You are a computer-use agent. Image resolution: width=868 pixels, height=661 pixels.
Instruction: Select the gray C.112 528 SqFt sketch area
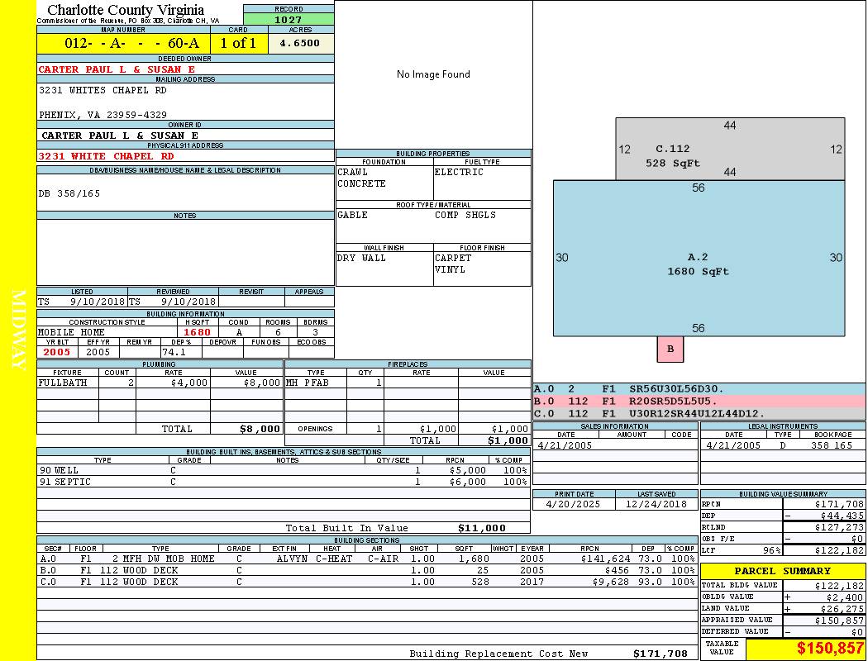[x=730, y=150]
